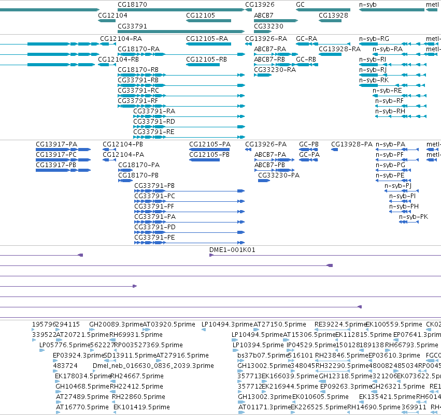
Task: Click protein CG18170-PB
Action: tap(125, 181)
